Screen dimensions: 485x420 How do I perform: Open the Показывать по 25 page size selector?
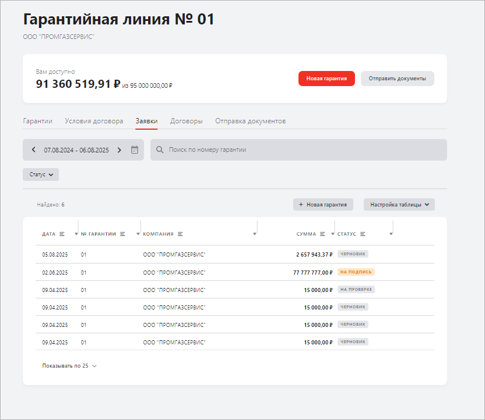[x=69, y=366]
